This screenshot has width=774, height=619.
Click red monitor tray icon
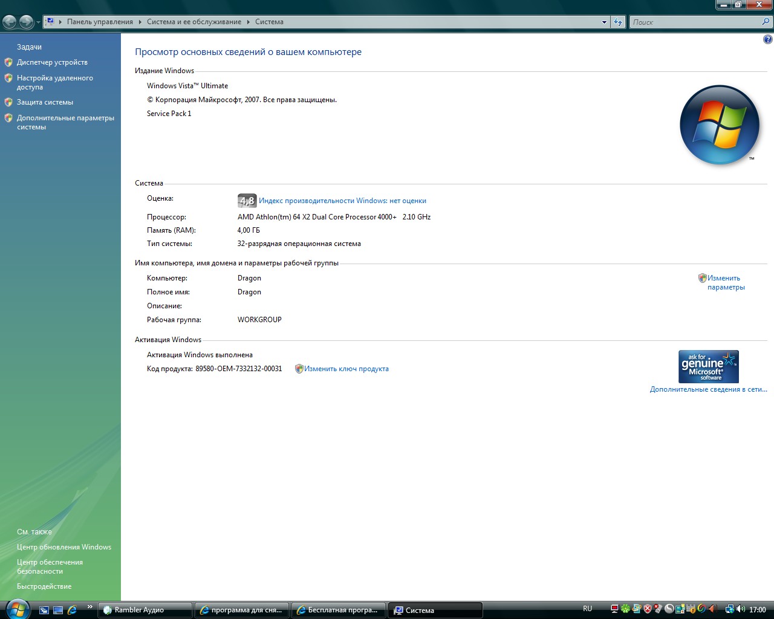click(x=614, y=609)
